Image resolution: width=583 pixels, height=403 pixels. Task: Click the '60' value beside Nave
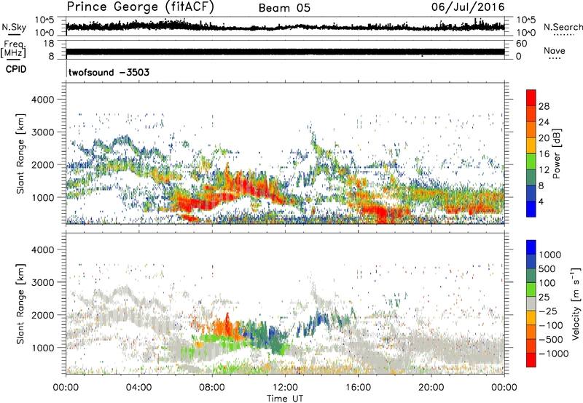[522, 44]
